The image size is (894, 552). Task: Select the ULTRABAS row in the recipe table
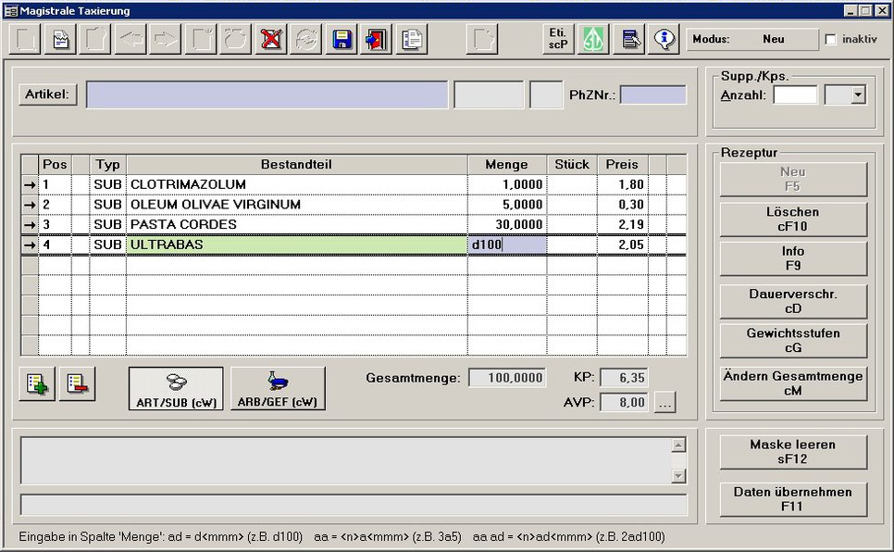(278, 243)
